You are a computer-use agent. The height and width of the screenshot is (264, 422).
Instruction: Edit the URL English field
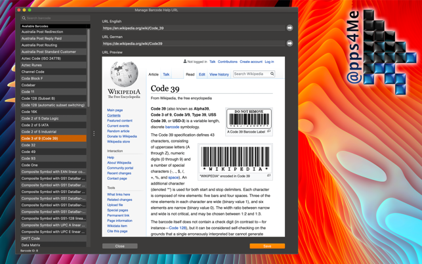coord(194,28)
